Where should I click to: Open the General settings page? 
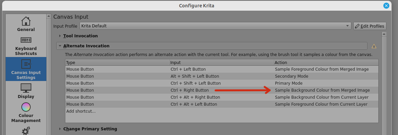[26, 24]
